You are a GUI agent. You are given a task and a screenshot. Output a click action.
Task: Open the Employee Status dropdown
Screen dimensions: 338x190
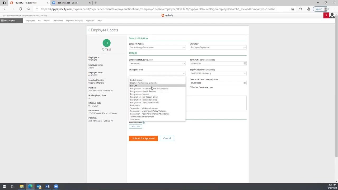[157, 64]
